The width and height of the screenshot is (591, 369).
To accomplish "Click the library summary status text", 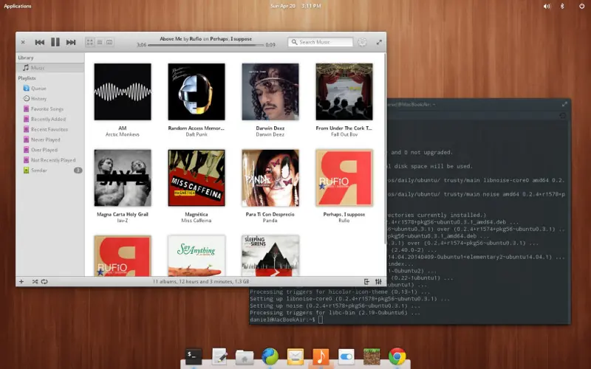I will click(201, 281).
